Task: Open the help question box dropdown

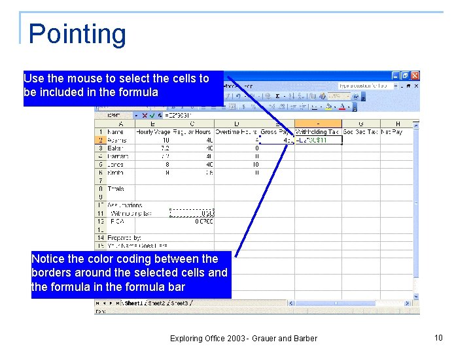Action: click(396, 86)
